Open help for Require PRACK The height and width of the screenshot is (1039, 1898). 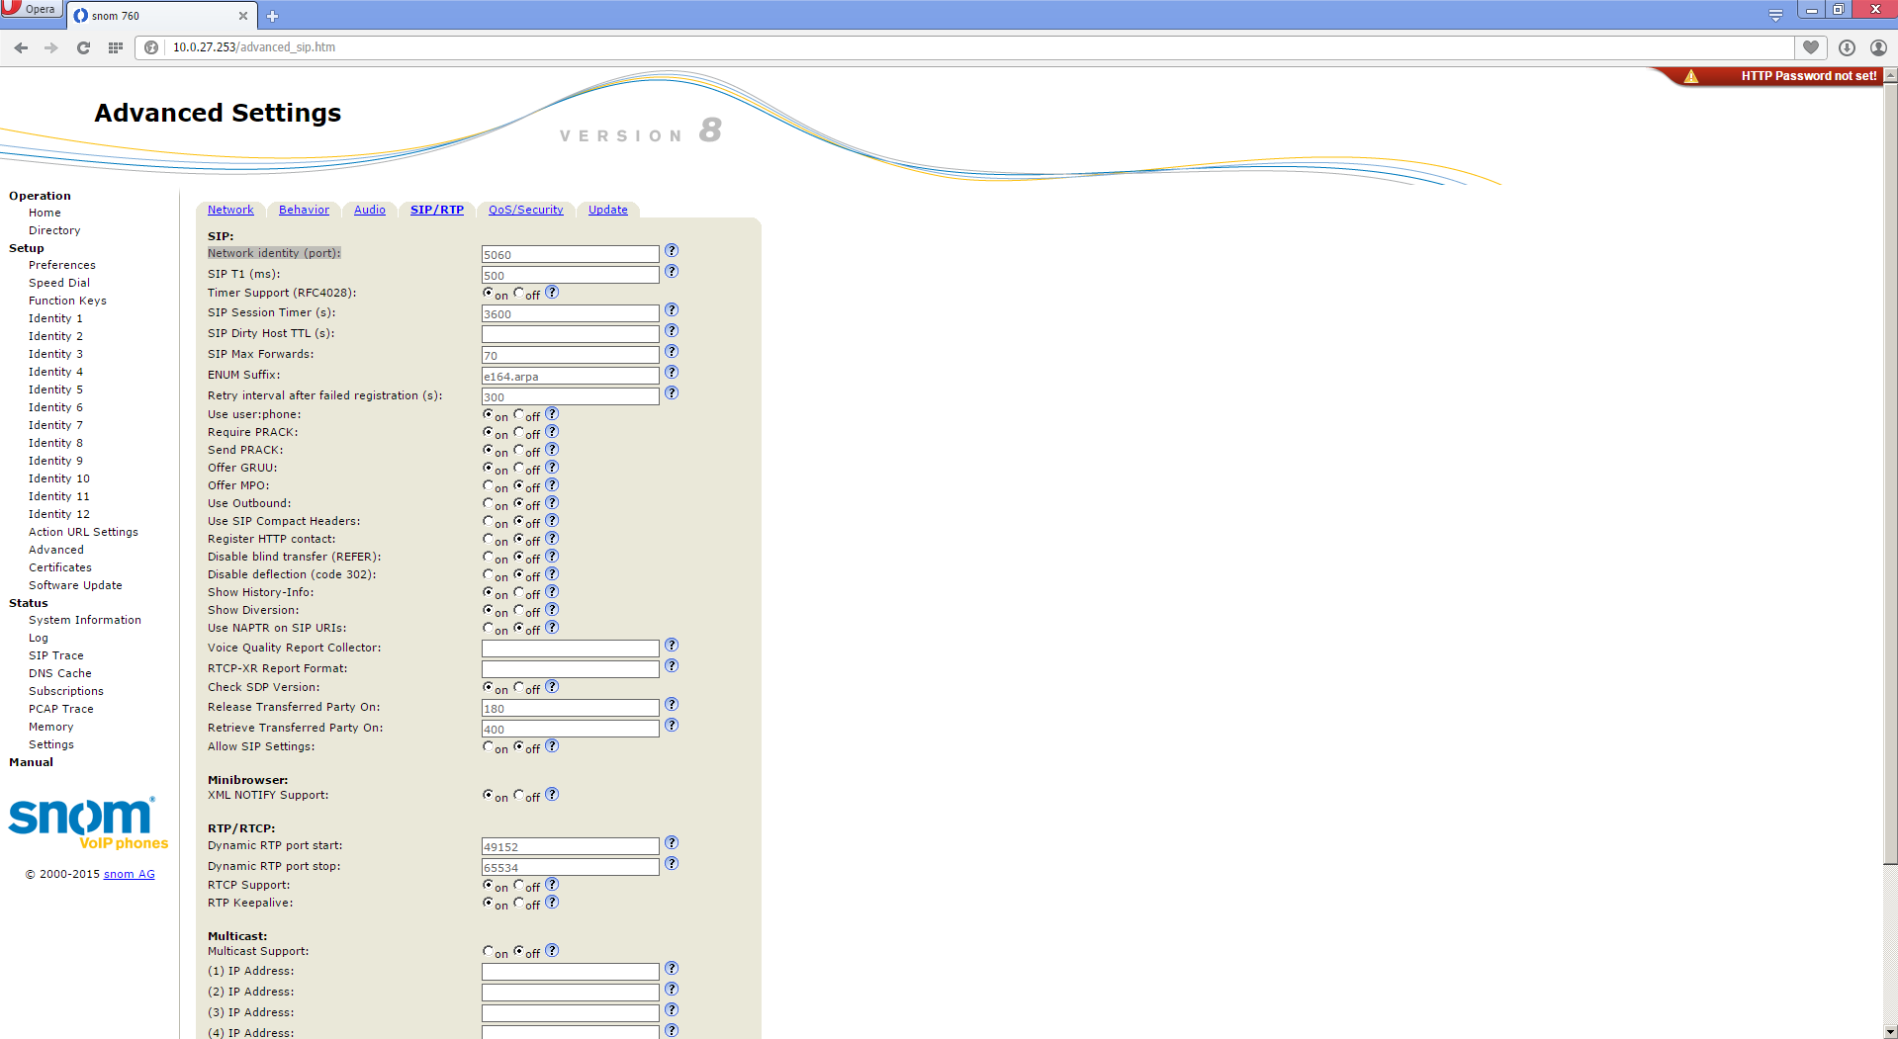553,432
